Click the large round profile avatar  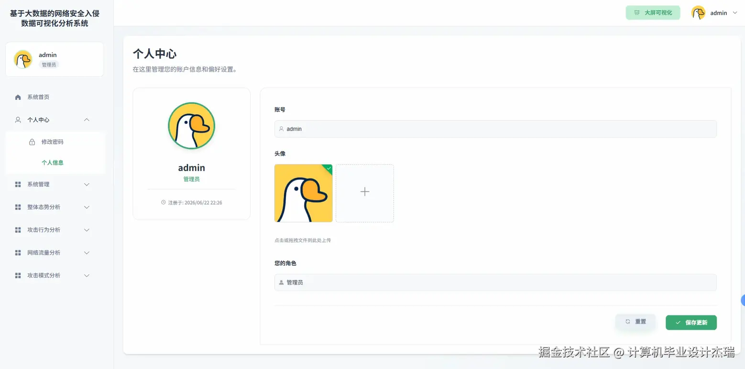(x=191, y=126)
